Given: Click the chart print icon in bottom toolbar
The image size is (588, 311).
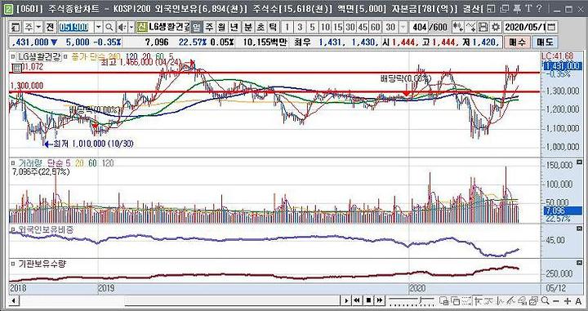Looking at the screenshot, I should coord(522,300).
